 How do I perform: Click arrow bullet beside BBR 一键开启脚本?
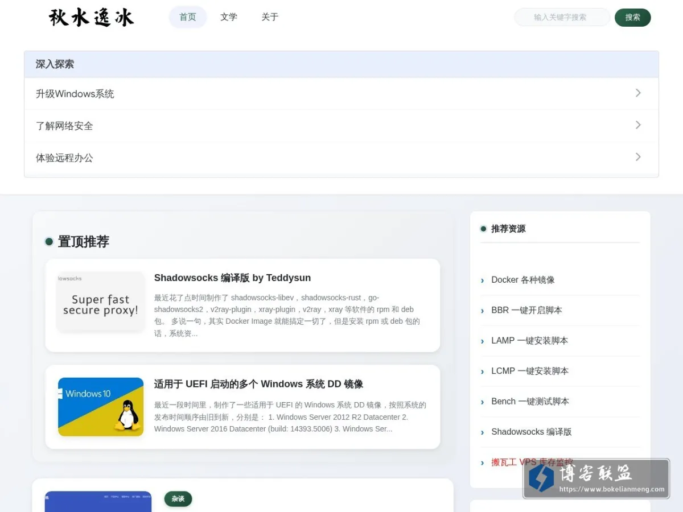pyautogui.click(x=483, y=311)
